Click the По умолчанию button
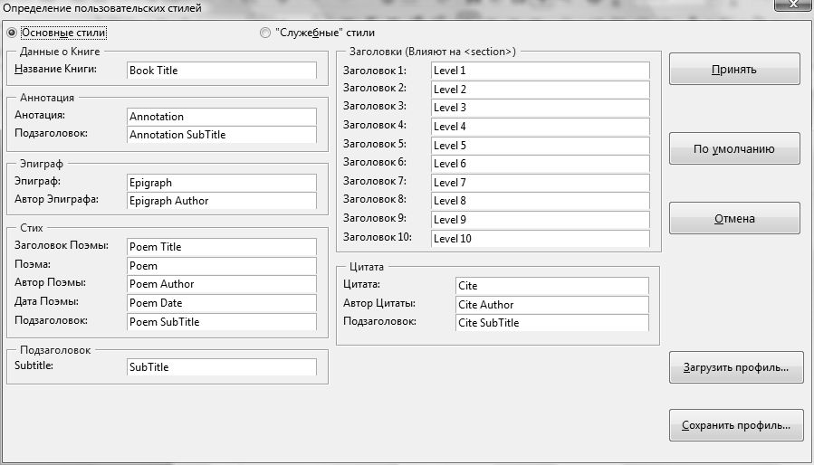 (734, 149)
